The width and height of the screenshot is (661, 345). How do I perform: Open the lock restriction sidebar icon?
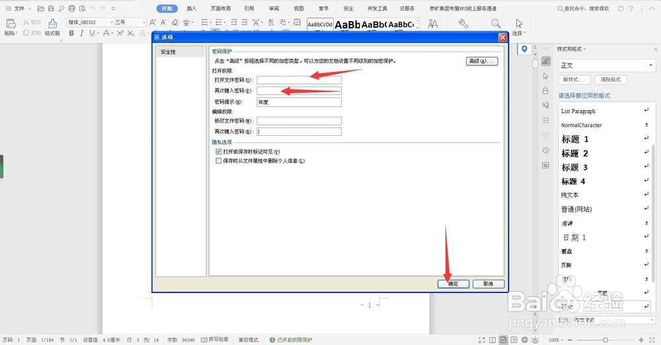545,91
